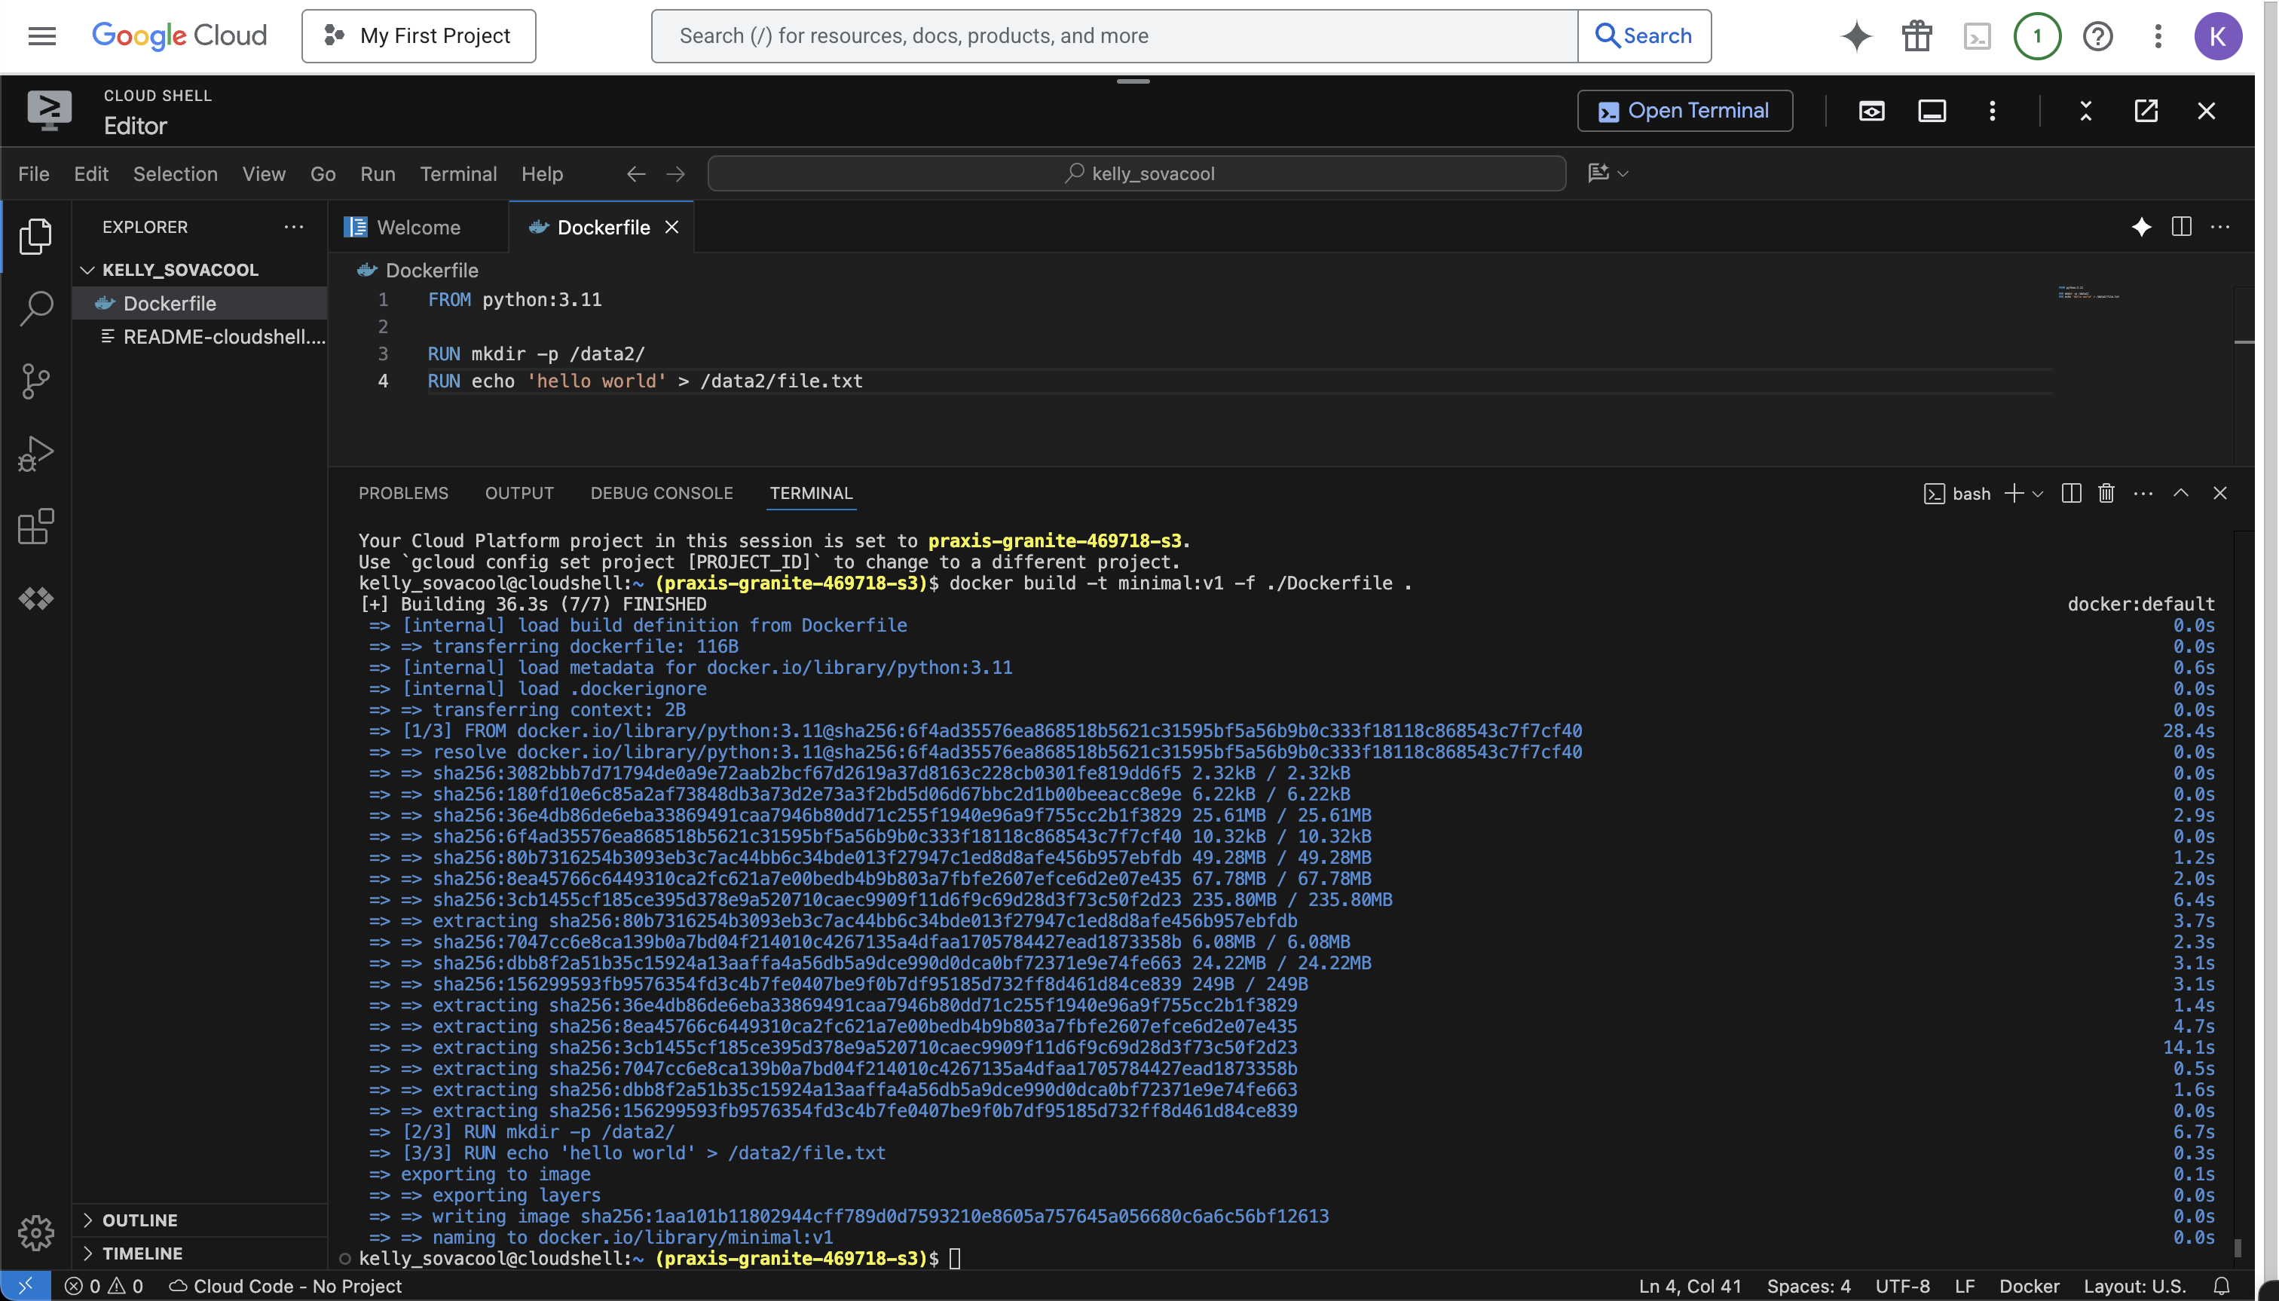
Task: Expand the OUTLINE section
Action: click(x=139, y=1220)
